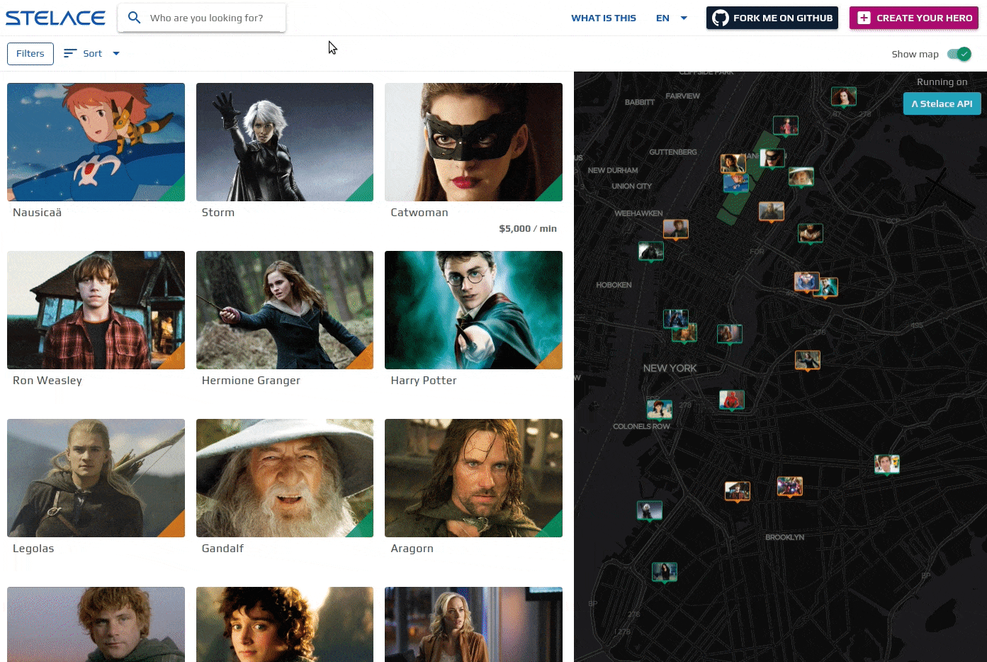Open the EN language dropdown
Viewport: 987px width, 662px height.
(x=672, y=18)
